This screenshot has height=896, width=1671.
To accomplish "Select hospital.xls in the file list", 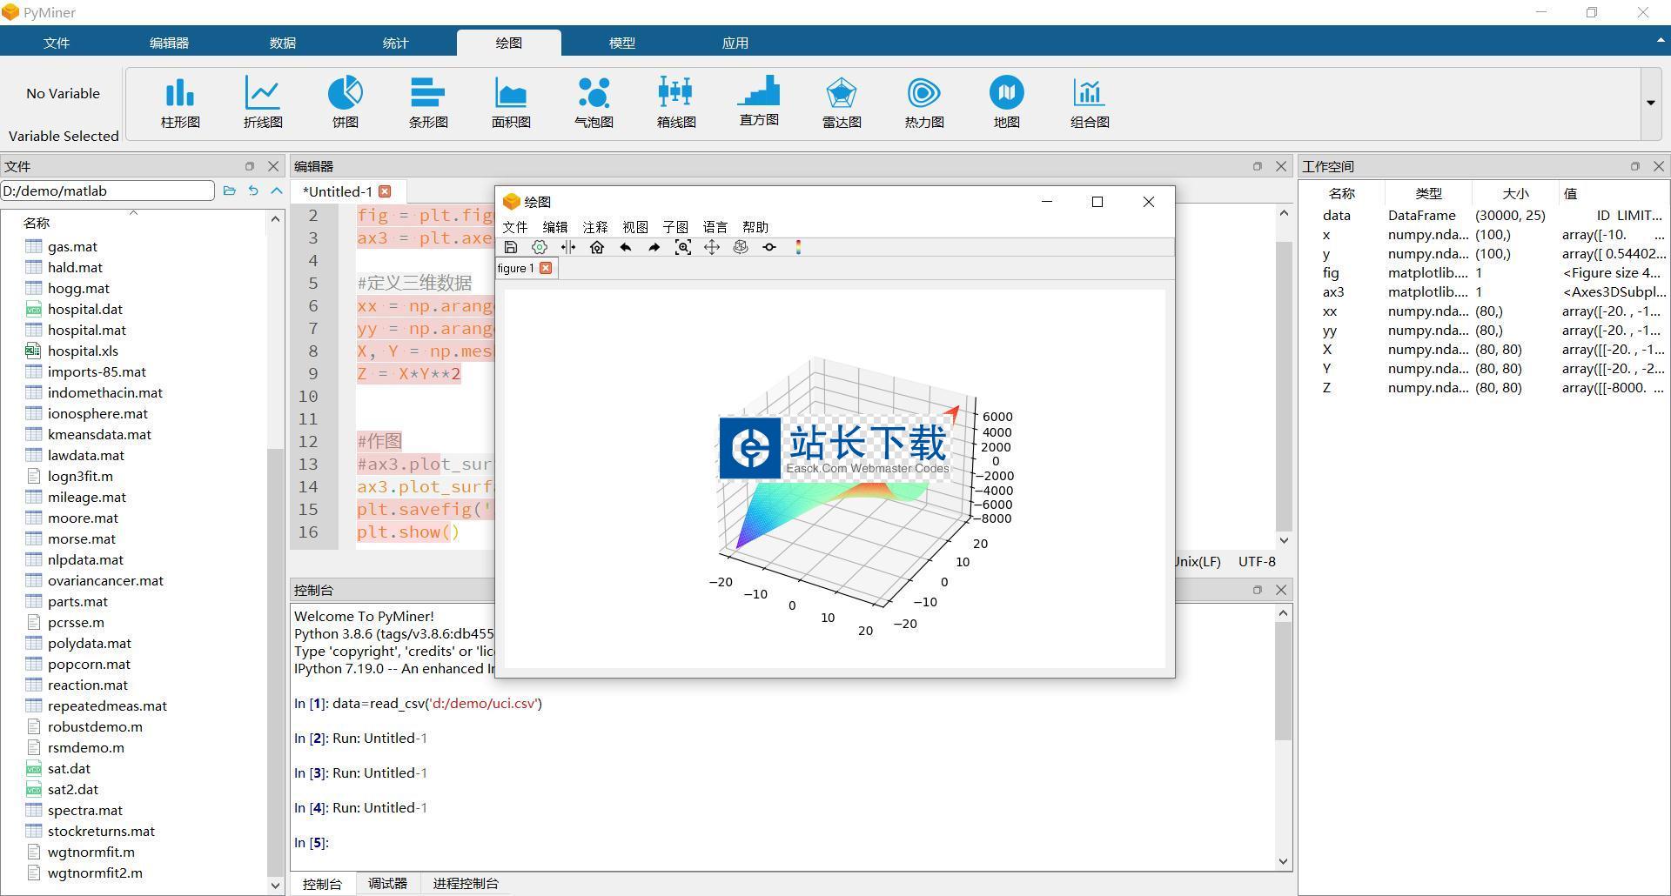I will [x=83, y=351].
